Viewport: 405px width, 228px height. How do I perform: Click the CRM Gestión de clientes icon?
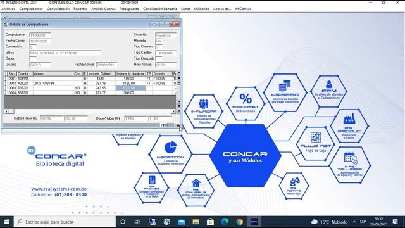[329, 84]
